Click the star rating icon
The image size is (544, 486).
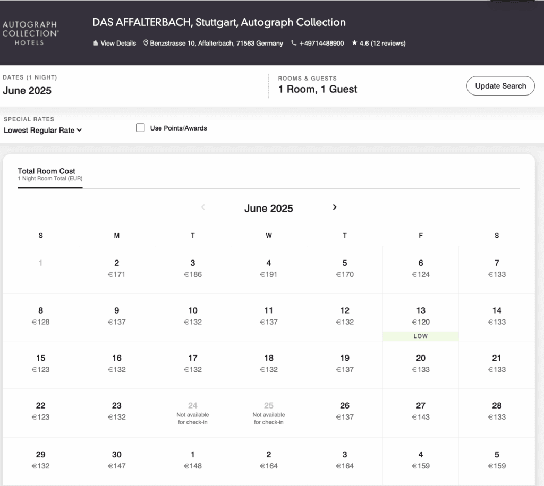point(354,44)
